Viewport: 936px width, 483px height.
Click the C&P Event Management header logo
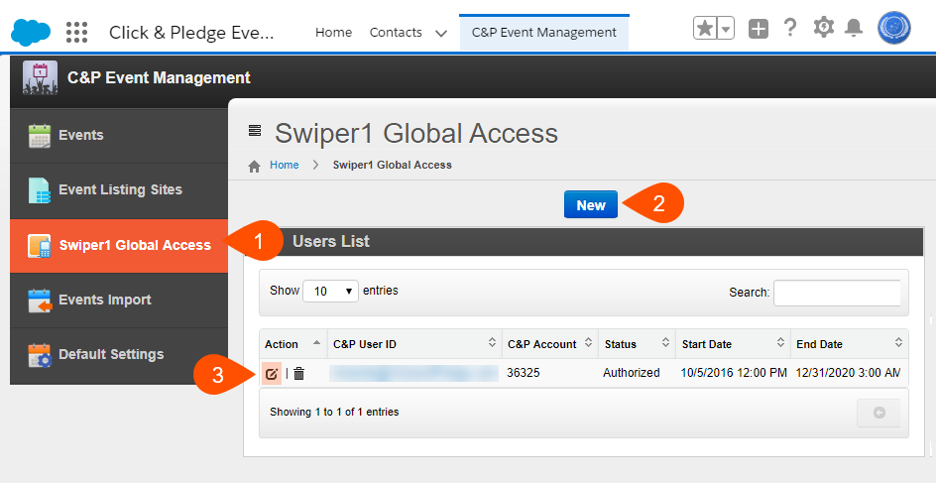(40, 77)
